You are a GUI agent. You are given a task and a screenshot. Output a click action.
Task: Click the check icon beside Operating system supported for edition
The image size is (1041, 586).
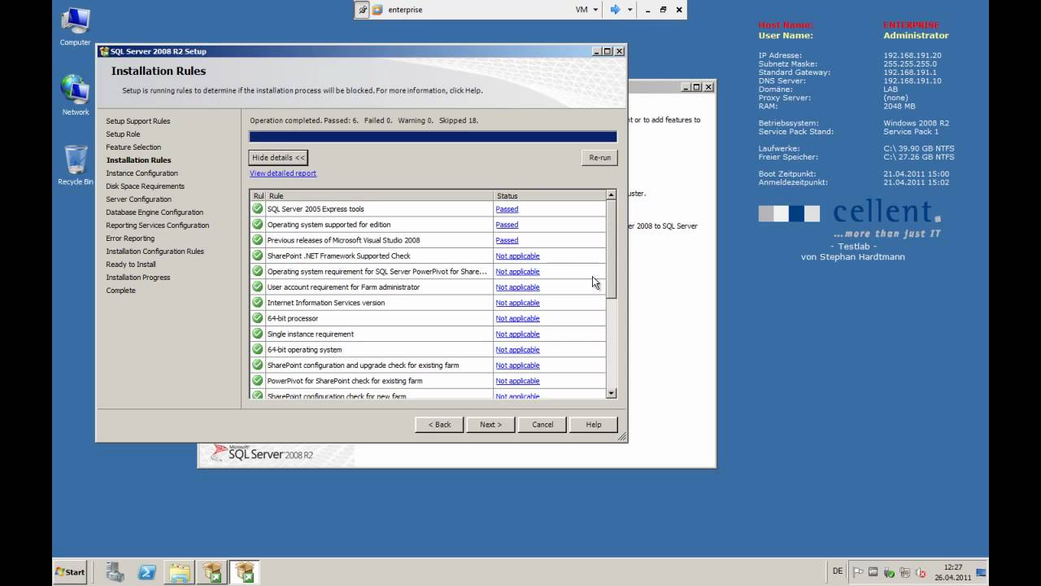(258, 225)
